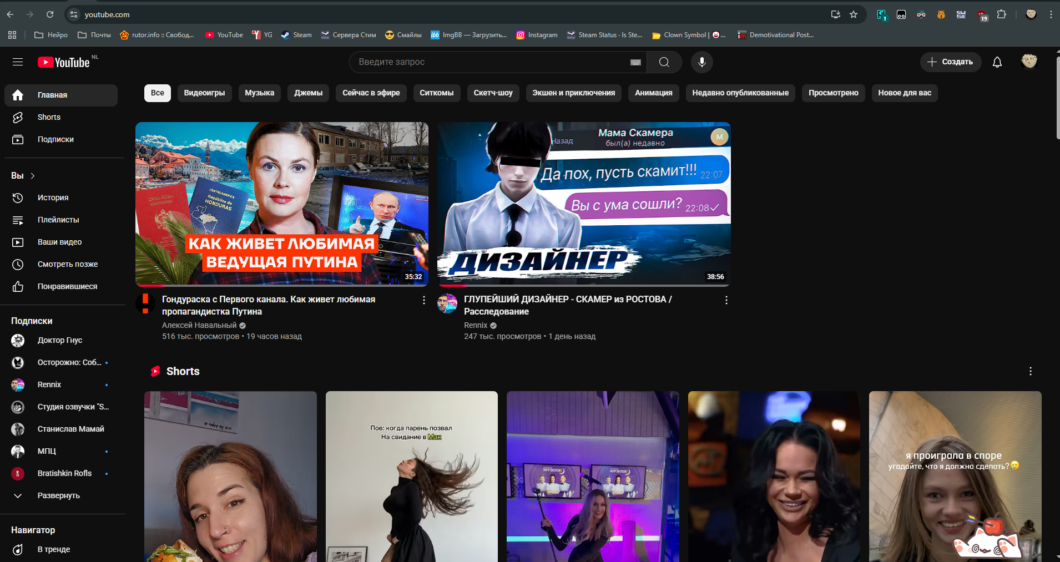This screenshot has height=562, width=1060.
Task: Bookmark this page with the star icon
Action: point(854,14)
